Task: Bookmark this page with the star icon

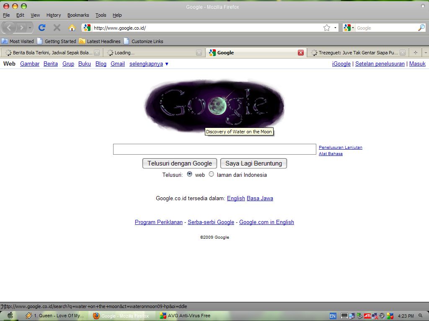Action: (x=327, y=28)
